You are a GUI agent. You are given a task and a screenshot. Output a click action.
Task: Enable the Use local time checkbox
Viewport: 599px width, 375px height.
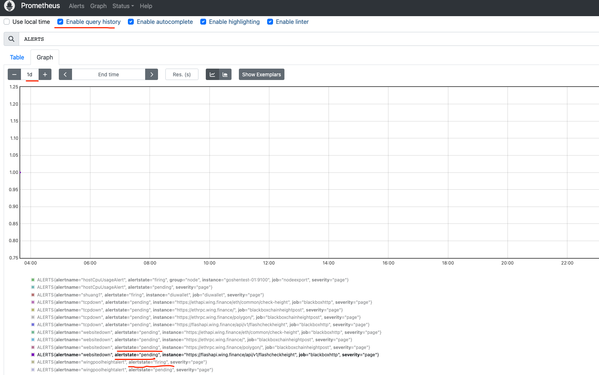(x=7, y=22)
